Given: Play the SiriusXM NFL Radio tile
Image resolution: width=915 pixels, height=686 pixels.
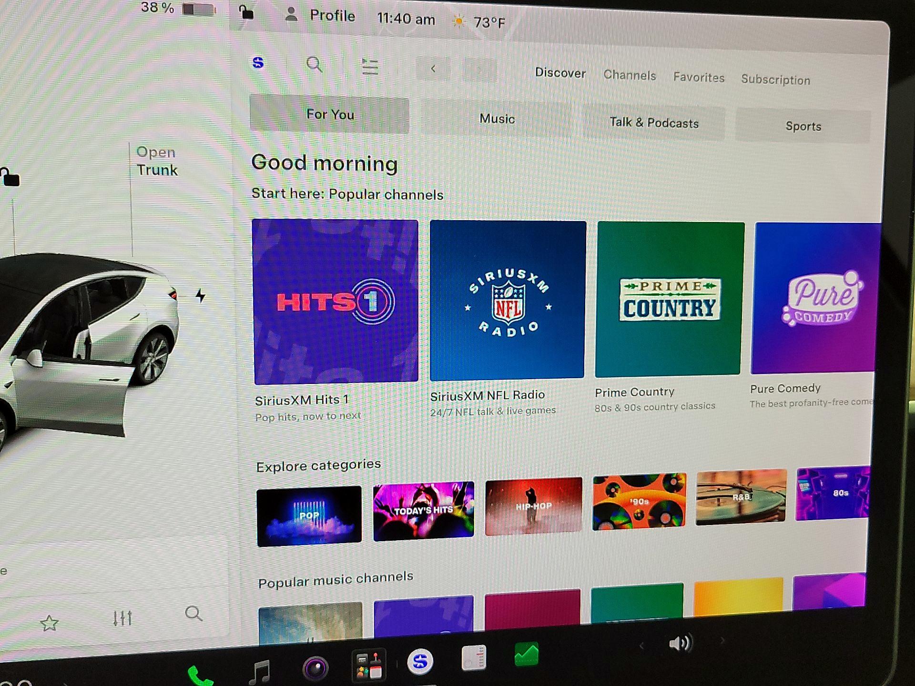Looking at the screenshot, I should click(x=508, y=300).
